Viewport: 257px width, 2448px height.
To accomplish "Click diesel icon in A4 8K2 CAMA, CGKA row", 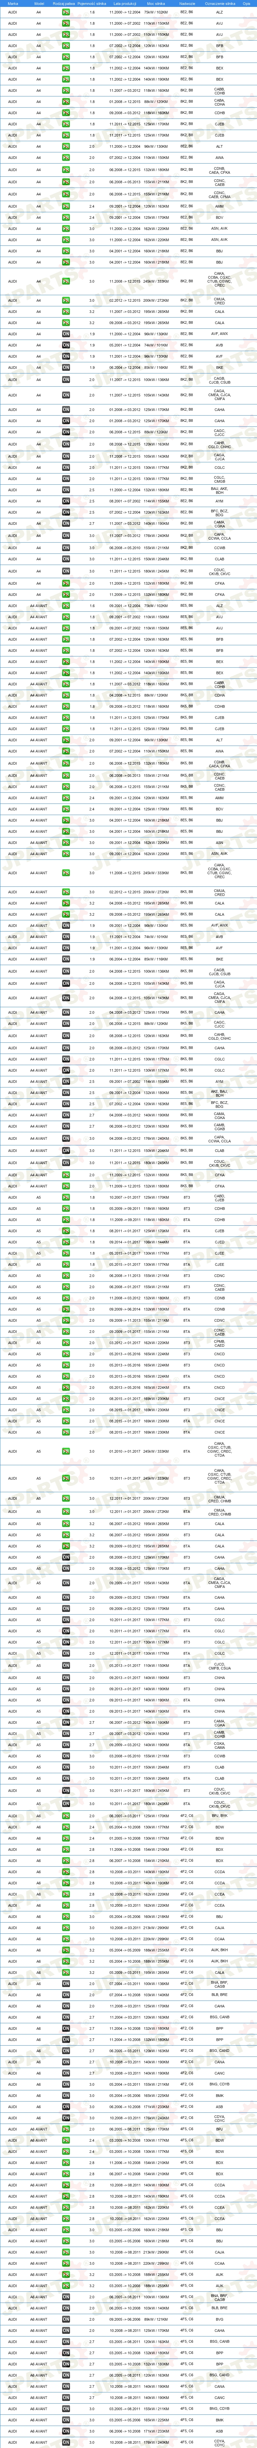I will (65, 523).
